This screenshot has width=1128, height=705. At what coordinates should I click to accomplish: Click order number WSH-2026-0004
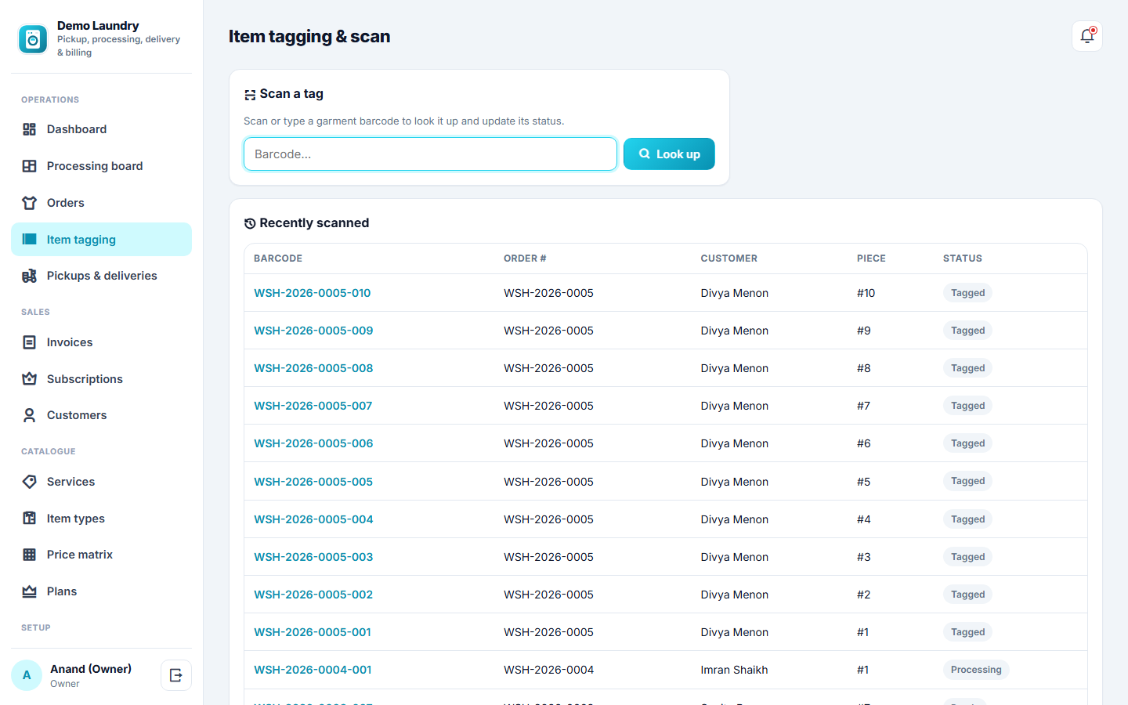tap(548, 670)
